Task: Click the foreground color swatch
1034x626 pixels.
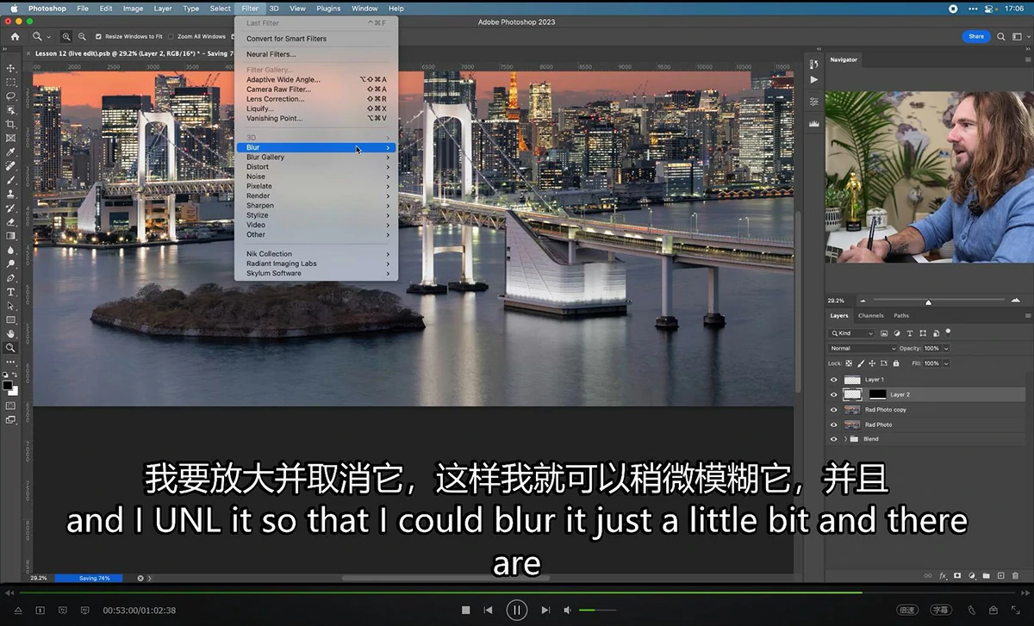Action: 8,385
